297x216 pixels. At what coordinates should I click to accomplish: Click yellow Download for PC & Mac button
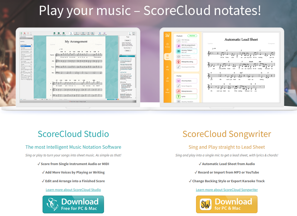227,204
